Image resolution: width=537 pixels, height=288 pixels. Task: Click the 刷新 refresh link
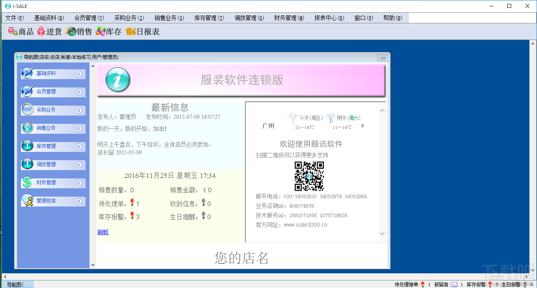pyautogui.click(x=103, y=232)
